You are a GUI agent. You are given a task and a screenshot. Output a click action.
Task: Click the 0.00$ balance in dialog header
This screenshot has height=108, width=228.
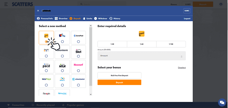(x=187, y=11)
